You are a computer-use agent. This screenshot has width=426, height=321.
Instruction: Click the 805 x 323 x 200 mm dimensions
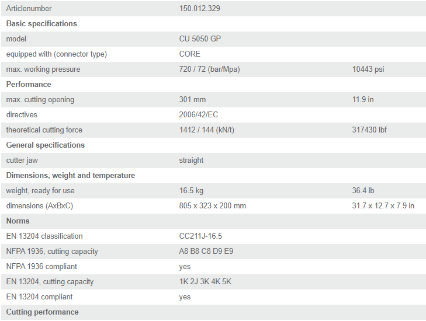pos(213,206)
